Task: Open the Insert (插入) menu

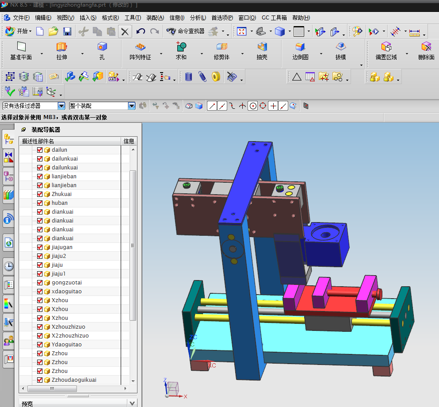Action: [x=88, y=18]
